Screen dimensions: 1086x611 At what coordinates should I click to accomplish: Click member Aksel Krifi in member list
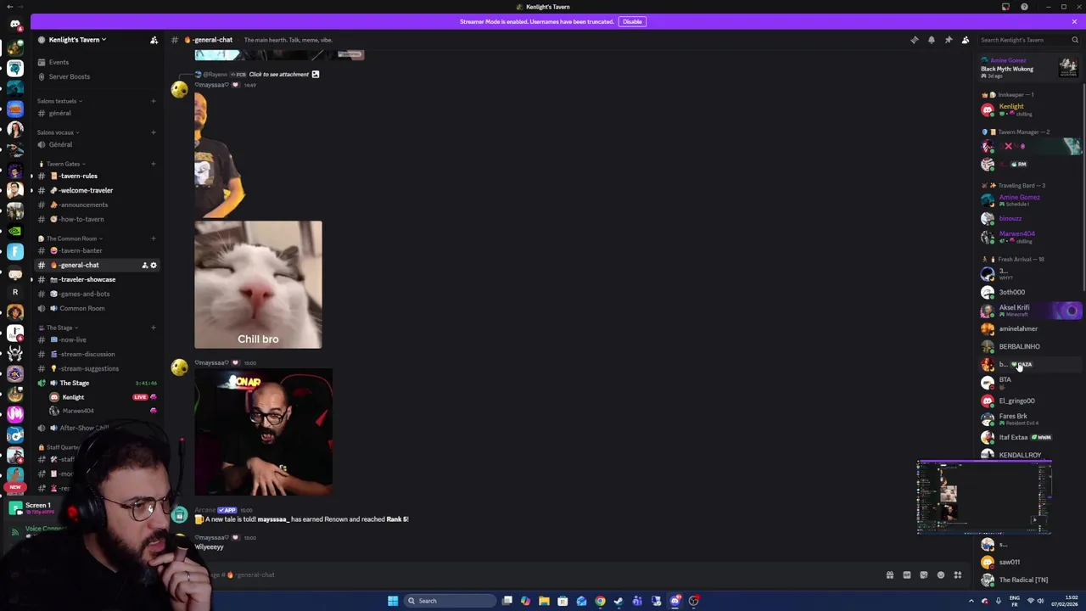tap(1029, 311)
